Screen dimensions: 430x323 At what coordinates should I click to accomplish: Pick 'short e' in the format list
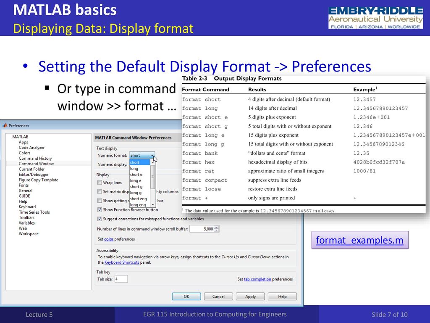click(139, 175)
